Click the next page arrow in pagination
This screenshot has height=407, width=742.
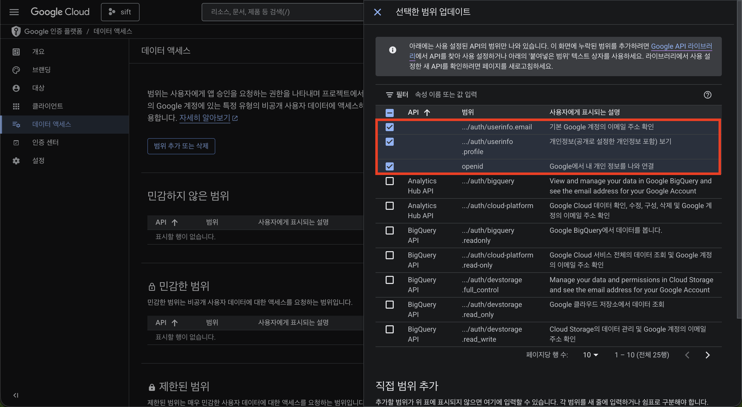coord(707,355)
